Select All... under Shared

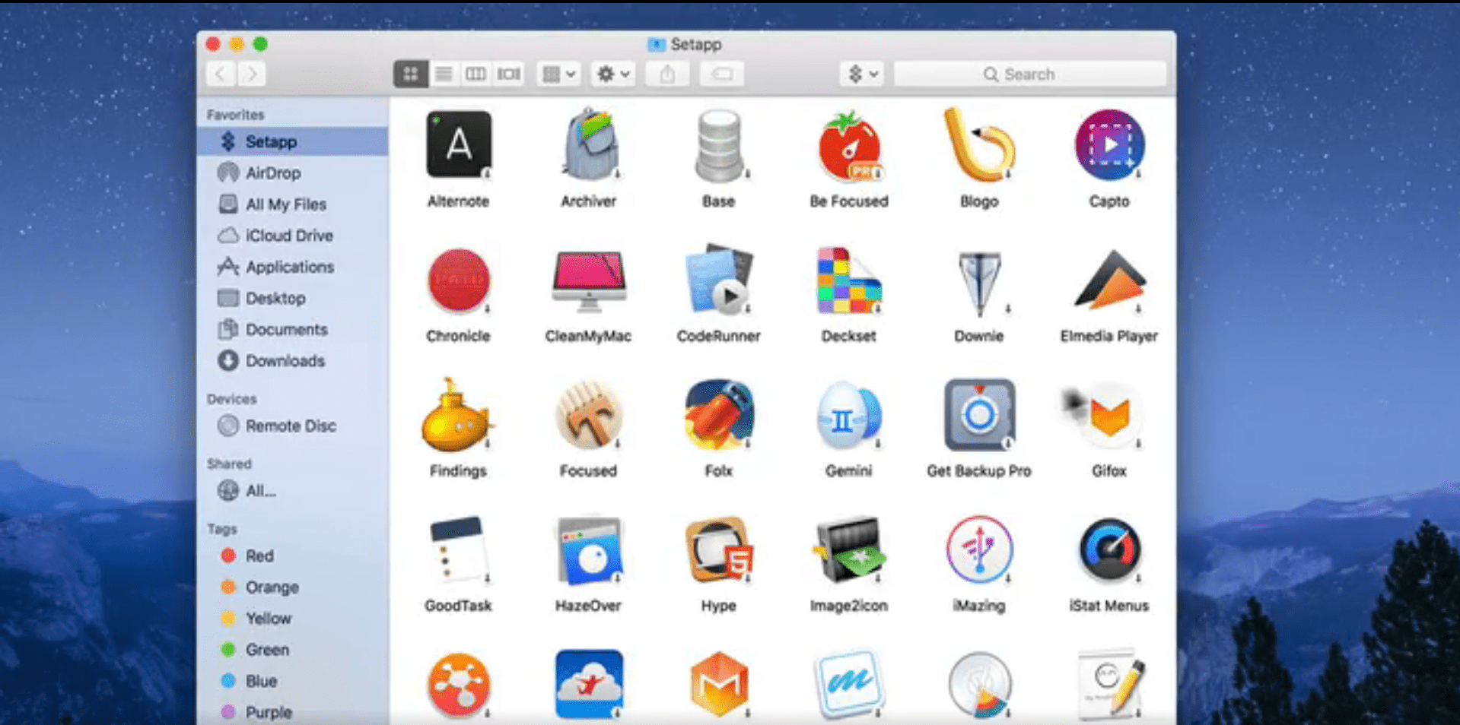click(293, 491)
